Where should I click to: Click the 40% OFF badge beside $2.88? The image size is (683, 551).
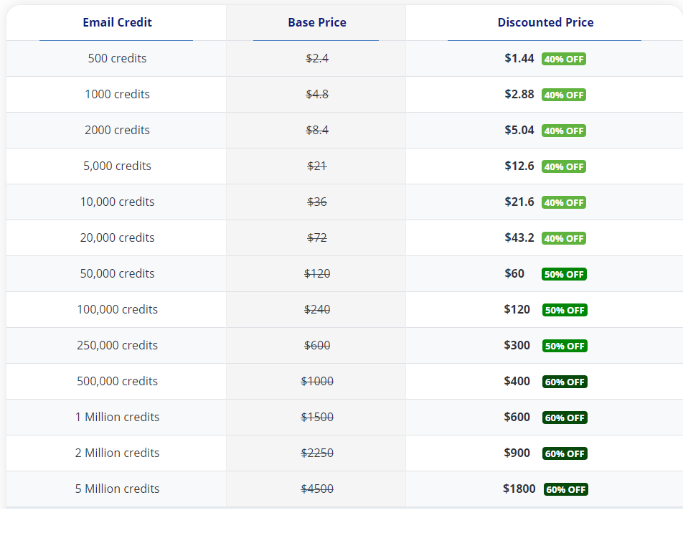[x=564, y=95]
